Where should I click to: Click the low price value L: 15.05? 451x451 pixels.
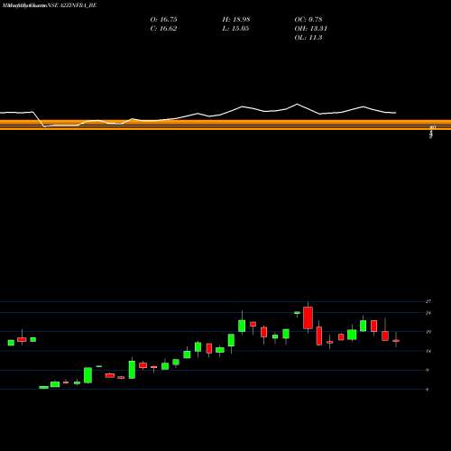[235, 28]
